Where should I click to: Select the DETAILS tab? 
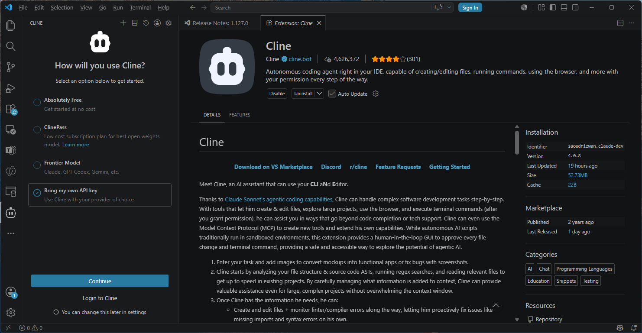212,115
